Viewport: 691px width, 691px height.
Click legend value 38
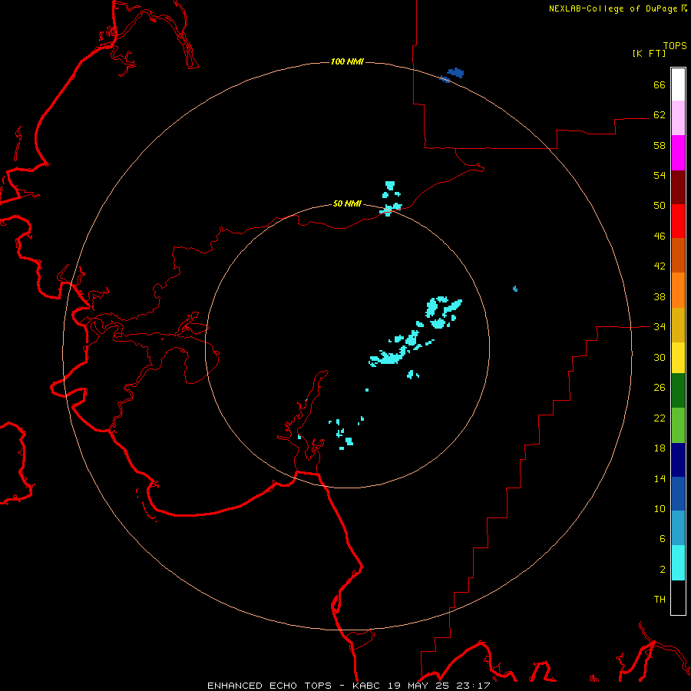pos(660,296)
